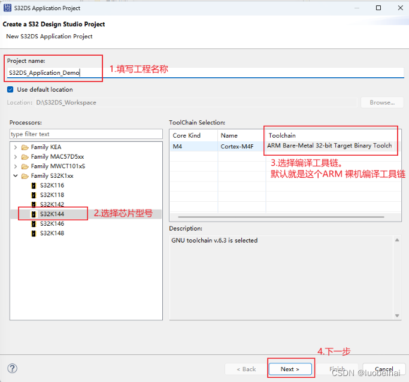The width and height of the screenshot is (409, 382).
Task: Select Family KEA in processor tree
Action: click(46, 147)
